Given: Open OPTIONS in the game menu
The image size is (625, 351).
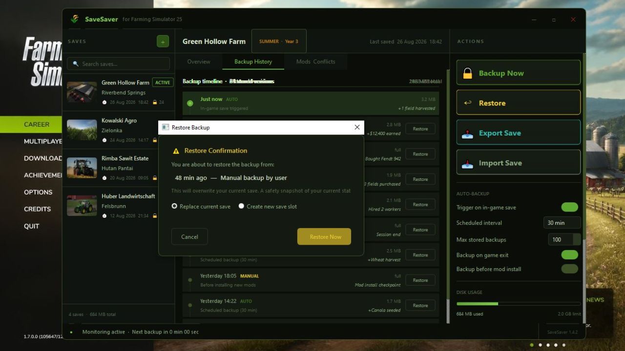Looking at the screenshot, I should pyautogui.click(x=38, y=192).
